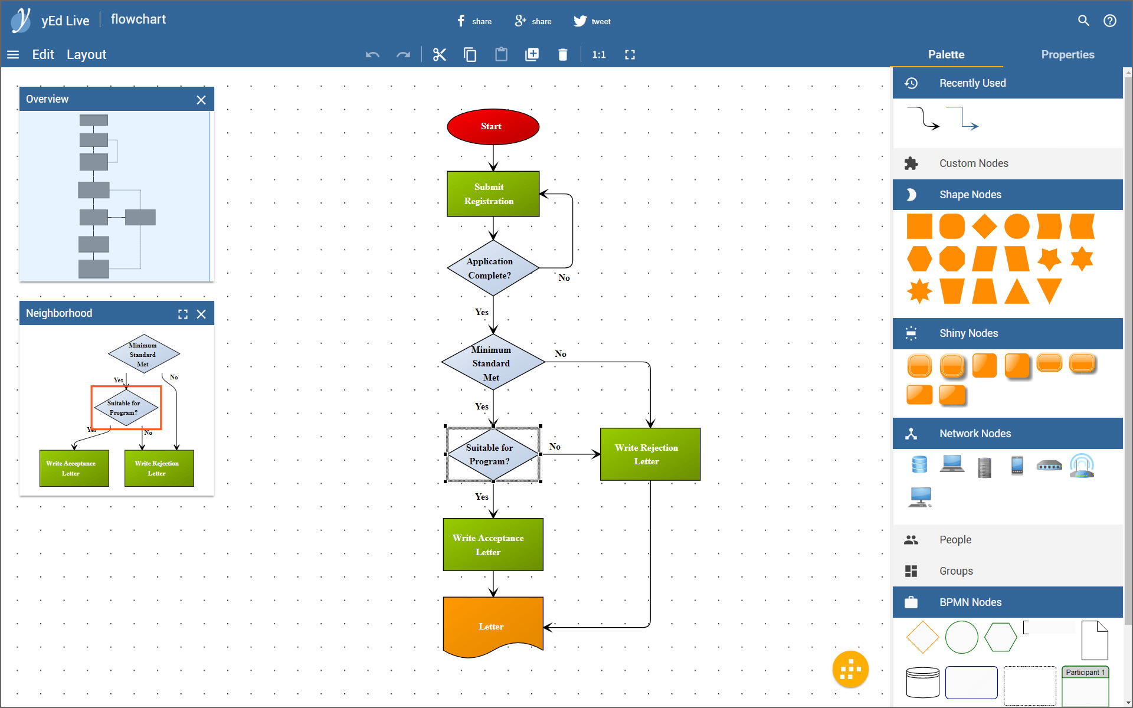
Task: Click the fullscreen expand icon
Action: 630,55
